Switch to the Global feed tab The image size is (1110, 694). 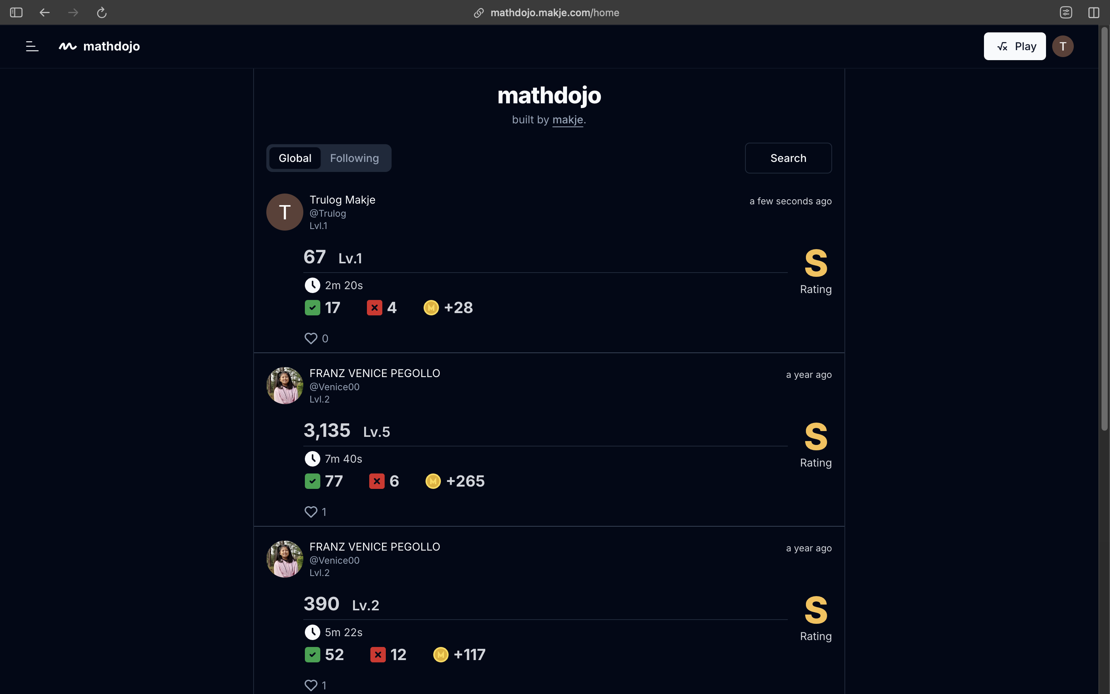295,158
